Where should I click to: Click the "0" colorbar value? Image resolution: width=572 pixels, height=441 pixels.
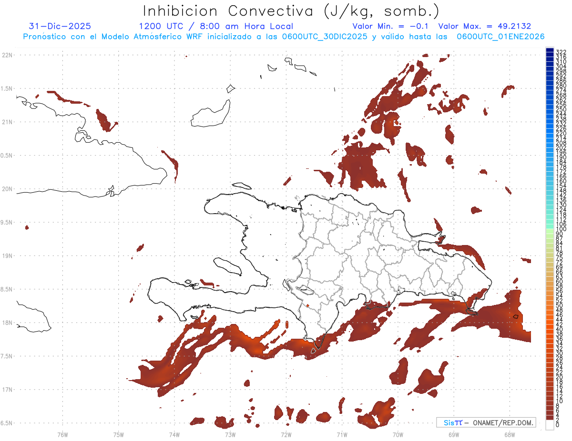pyautogui.click(x=557, y=425)
